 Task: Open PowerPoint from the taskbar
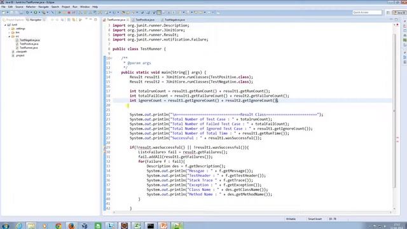click(x=164, y=226)
